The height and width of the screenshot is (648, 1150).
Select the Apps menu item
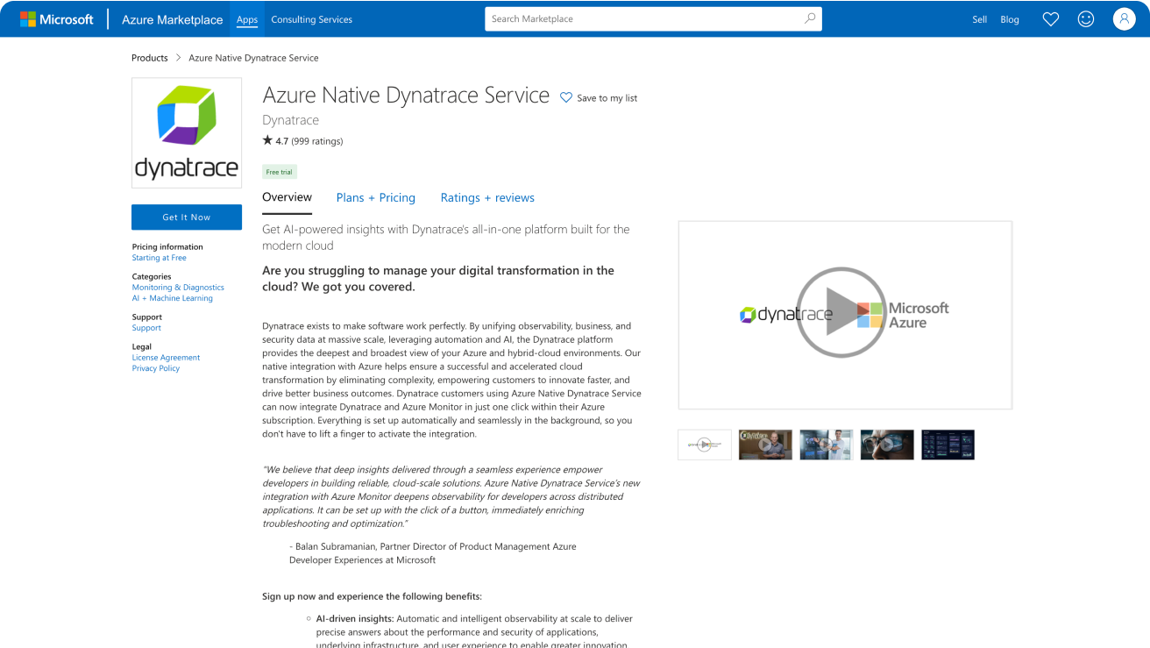(247, 19)
